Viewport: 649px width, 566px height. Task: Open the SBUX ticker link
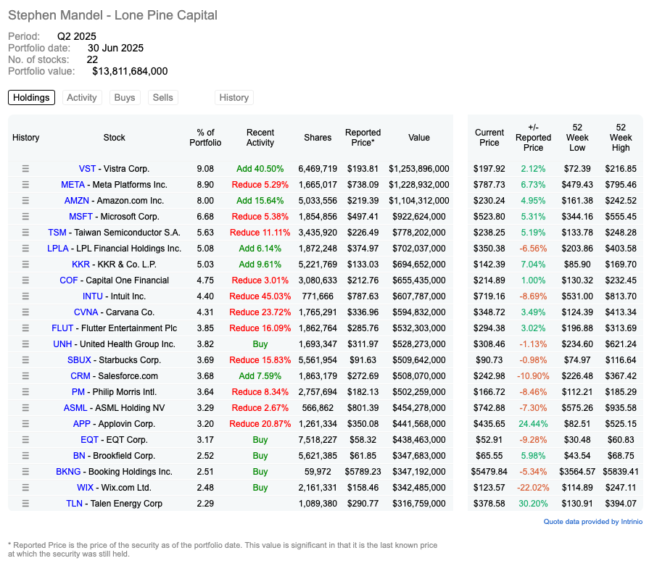point(79,360)
